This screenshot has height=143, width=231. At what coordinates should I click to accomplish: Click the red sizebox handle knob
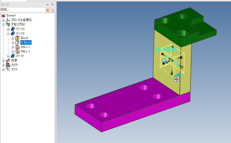click(x=163, y=54)
